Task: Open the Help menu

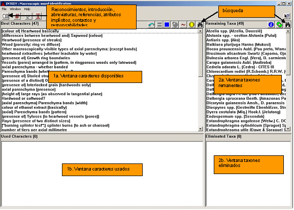Action: [27, 9]
